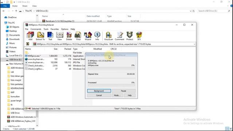Sort by WinRAR Type column header
The width and height of the screenshot is (233, 131).
coord(75,49)
